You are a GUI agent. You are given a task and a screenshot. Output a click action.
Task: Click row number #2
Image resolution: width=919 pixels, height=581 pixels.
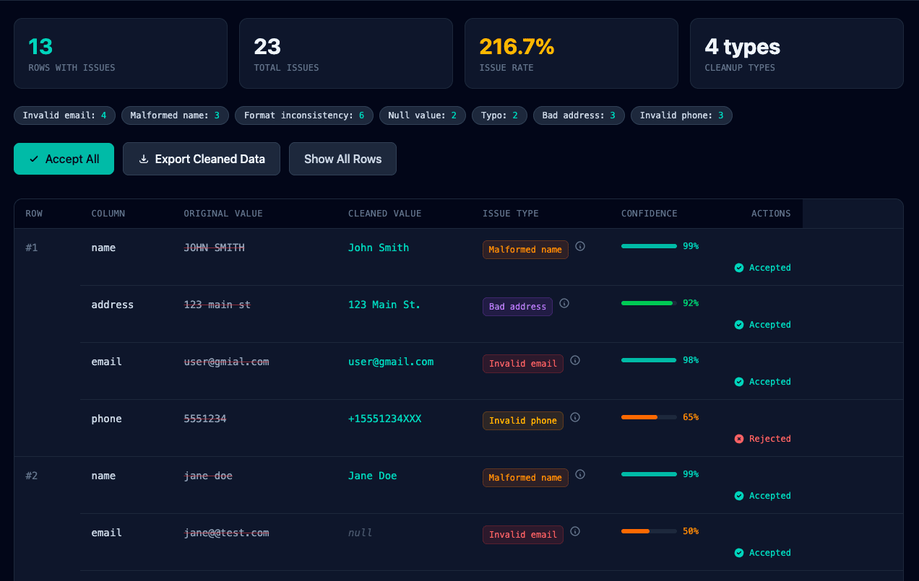point(32,476)
